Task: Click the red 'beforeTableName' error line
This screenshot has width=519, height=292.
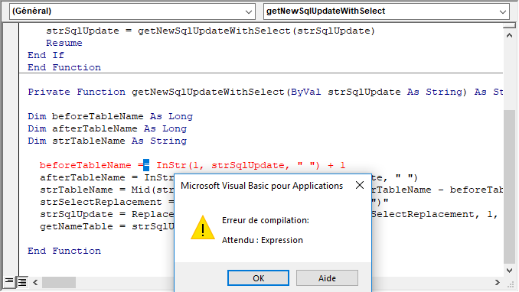Action: click(x=192, y=165)
